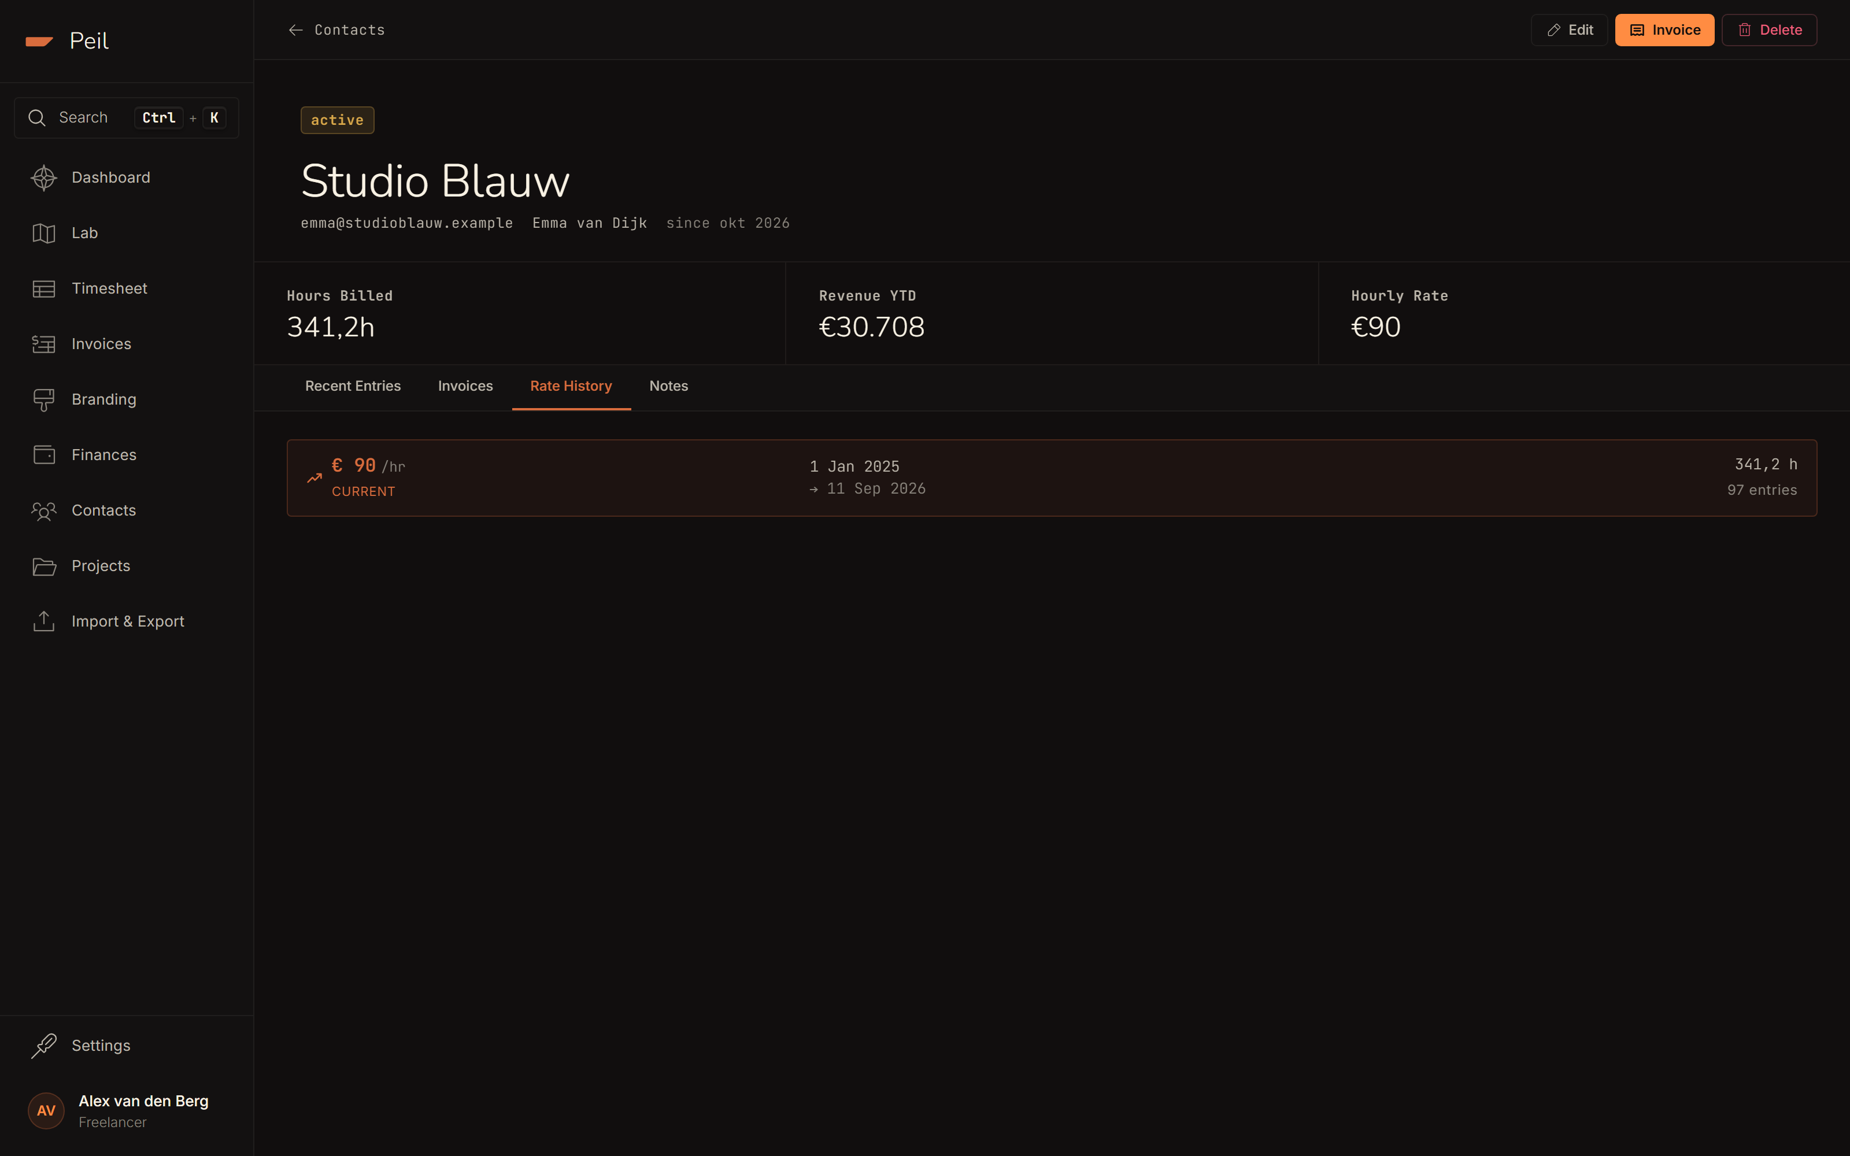Open Dashboard via its compass icon
This screenshot has height=1156, width=1850.
pos(43,177)
